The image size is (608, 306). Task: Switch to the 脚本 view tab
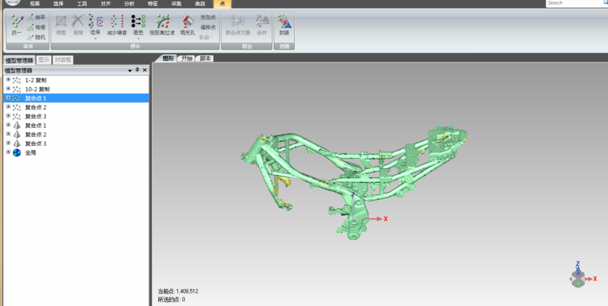205,59
